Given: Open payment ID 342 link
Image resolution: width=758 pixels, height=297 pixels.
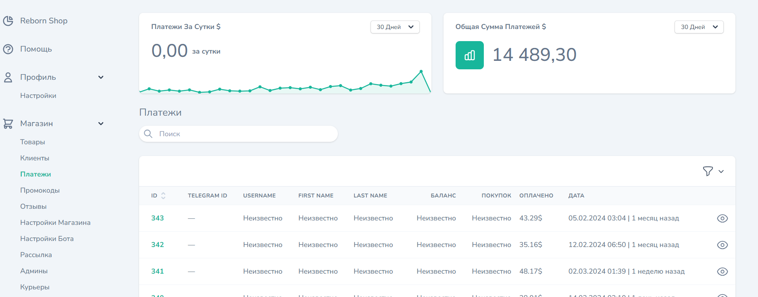Looking at the screenshot, I should (x=158, y=245).
